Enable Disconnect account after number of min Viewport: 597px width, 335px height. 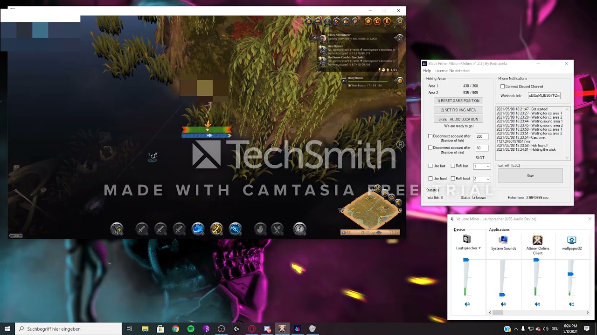pos(430,147)
